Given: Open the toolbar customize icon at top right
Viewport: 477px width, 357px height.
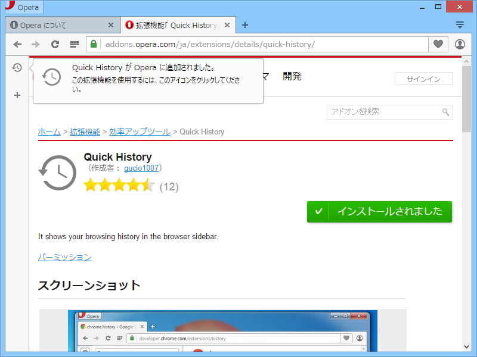Looking at the screenshot, I should [x=460, y=25].
